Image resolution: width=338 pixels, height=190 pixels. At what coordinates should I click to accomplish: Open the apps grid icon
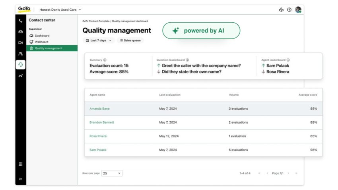(x=20, y=164)
